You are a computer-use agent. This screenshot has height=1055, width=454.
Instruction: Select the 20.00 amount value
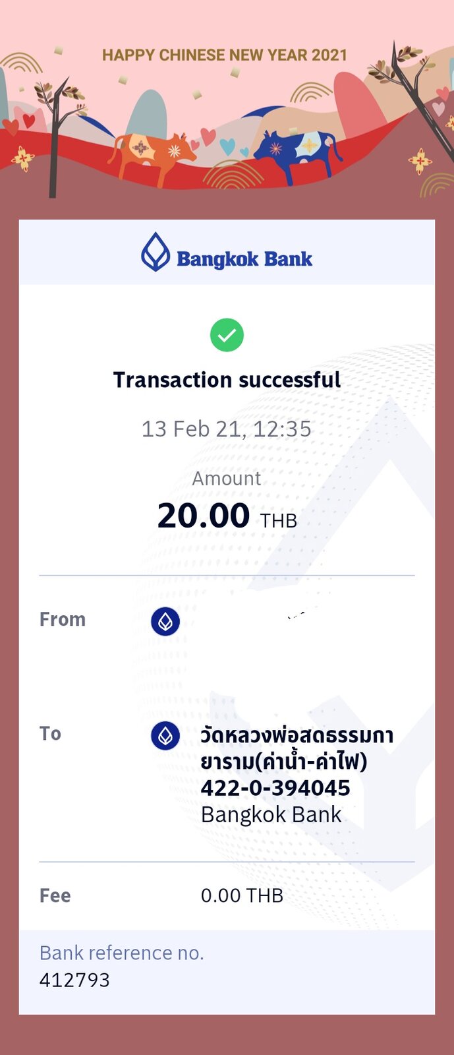pyautogui.click(x=204, y=516)
